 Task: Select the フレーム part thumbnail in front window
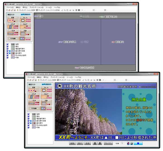(x=44, y=90)
